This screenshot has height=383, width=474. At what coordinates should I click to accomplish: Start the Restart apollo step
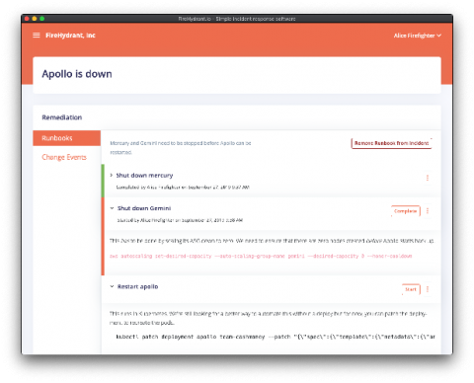point(411,289)
